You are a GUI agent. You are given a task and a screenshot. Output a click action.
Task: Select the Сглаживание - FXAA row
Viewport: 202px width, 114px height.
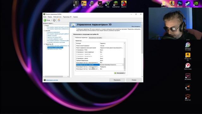100,50
